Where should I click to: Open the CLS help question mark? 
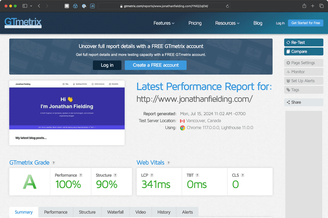[x=243, y=175]
